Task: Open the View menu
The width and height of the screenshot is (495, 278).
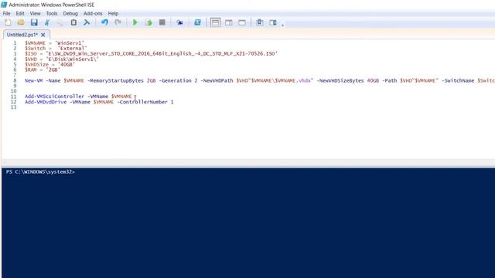Action: tap(35, 14)
